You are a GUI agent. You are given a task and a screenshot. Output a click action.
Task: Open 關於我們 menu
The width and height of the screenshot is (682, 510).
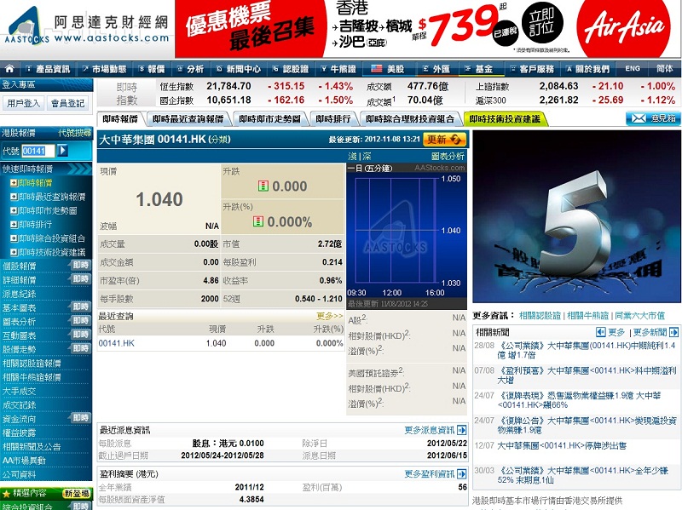pyautogui.click(x=588, y=69)
